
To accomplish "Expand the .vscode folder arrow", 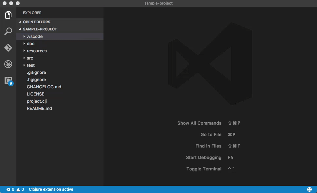I will (x=24, y=36).
